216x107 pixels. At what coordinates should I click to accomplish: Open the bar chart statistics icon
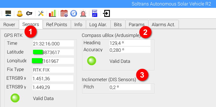click(x=52, y=13)
